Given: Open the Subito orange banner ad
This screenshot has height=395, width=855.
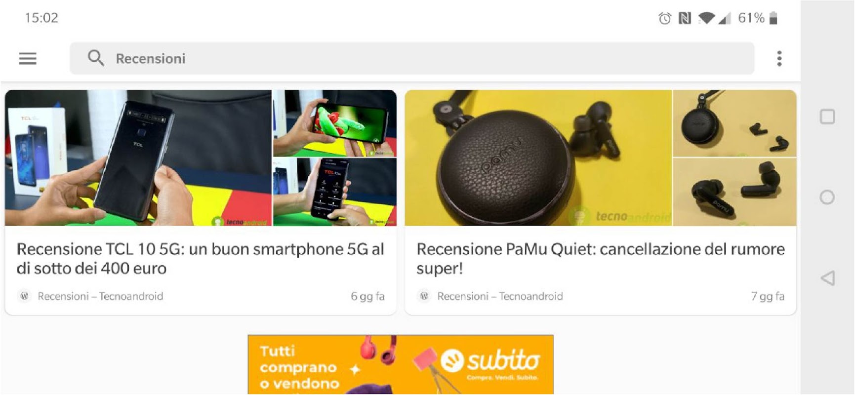Looking at the screenshot, I should tap(401, 364).
